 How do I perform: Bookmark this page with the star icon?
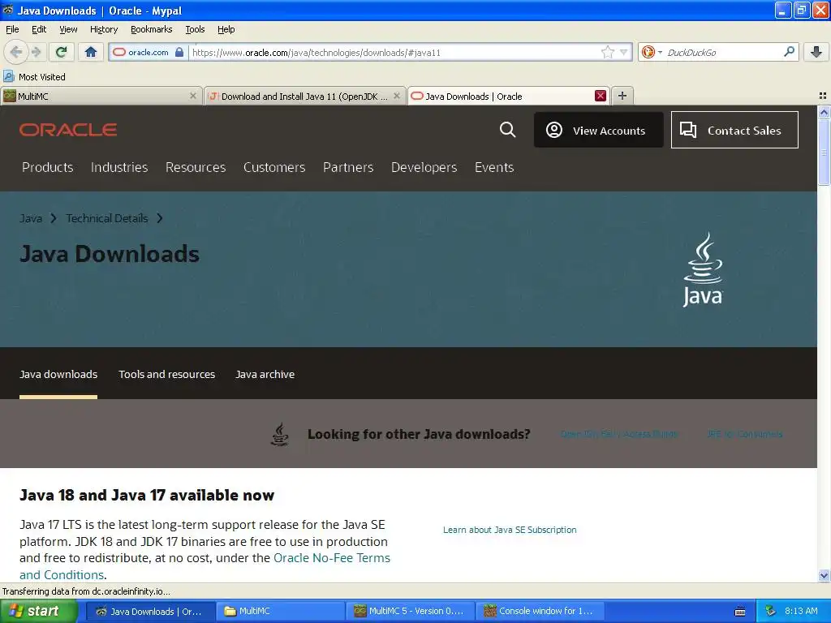pyautogui.click(x=607, y=52)
